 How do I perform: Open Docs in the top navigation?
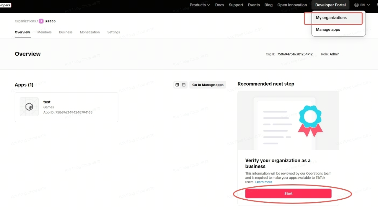tap(219, 5)
